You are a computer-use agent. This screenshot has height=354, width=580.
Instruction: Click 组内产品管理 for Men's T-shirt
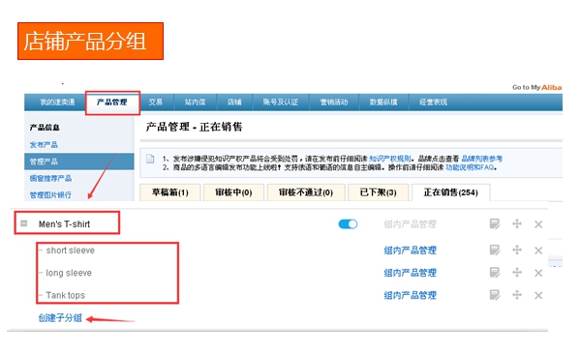[x=411, y=224]
